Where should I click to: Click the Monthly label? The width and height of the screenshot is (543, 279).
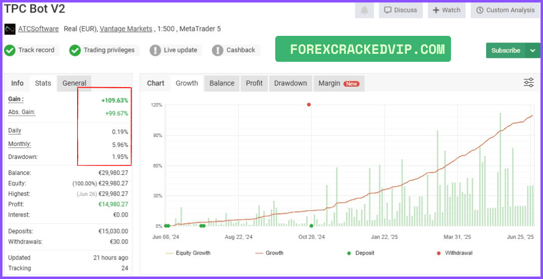point(20,144)
